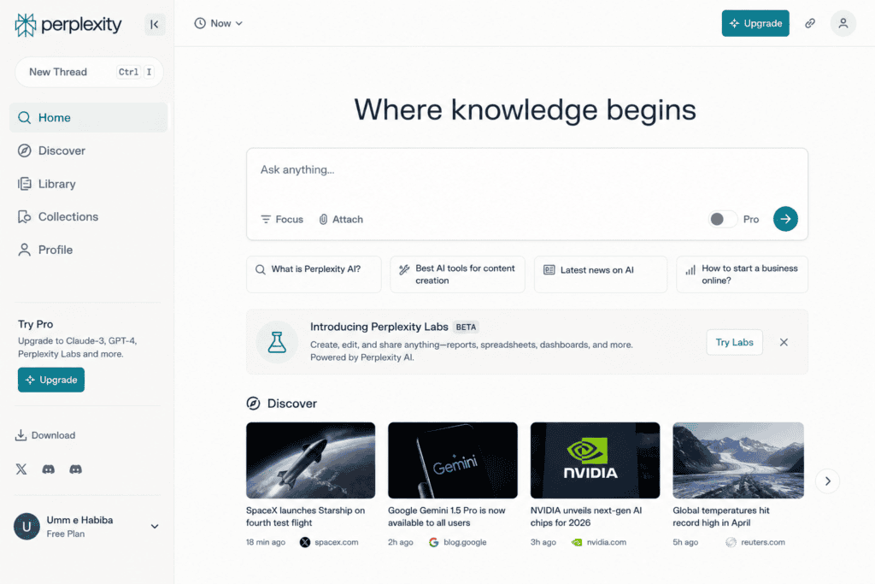Go to Home in the sidebar

click(89, 118)
